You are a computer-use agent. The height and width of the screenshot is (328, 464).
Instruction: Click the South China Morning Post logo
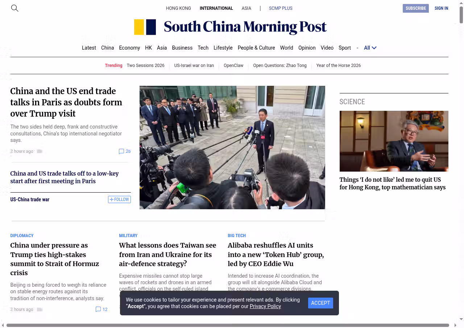point(230,27)
